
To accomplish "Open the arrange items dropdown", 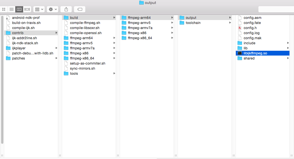I will click(39, 9).
